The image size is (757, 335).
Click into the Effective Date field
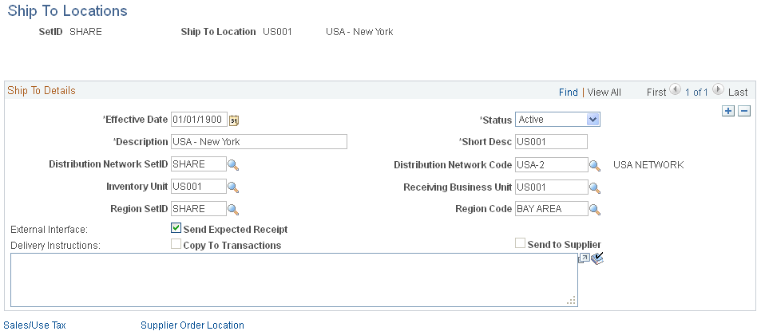[199, 120]
